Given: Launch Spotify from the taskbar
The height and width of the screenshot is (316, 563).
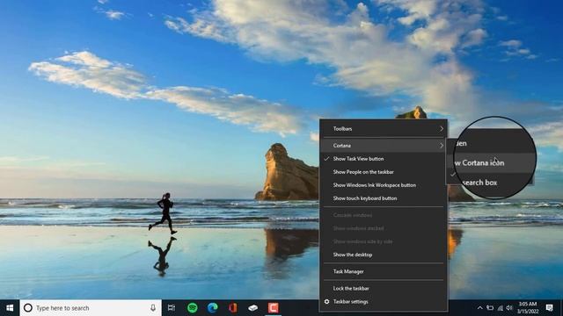Looking at the screenshot, I should [x=193, y=308].
